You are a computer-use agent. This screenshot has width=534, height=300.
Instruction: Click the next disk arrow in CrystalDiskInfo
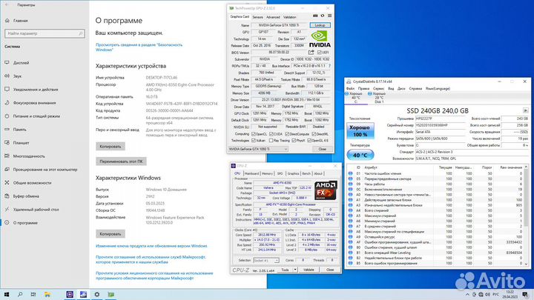[526, 110]
